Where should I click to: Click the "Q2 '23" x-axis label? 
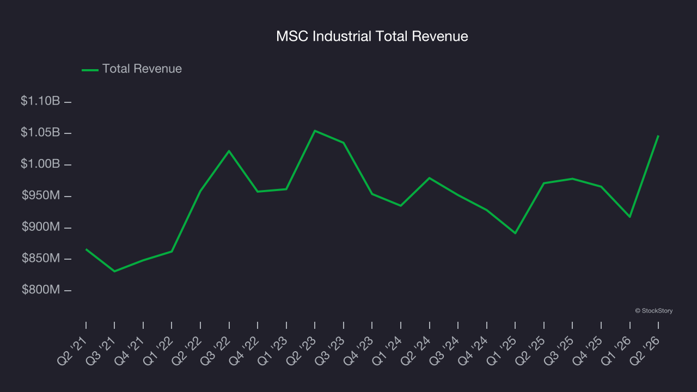[301, 350]
